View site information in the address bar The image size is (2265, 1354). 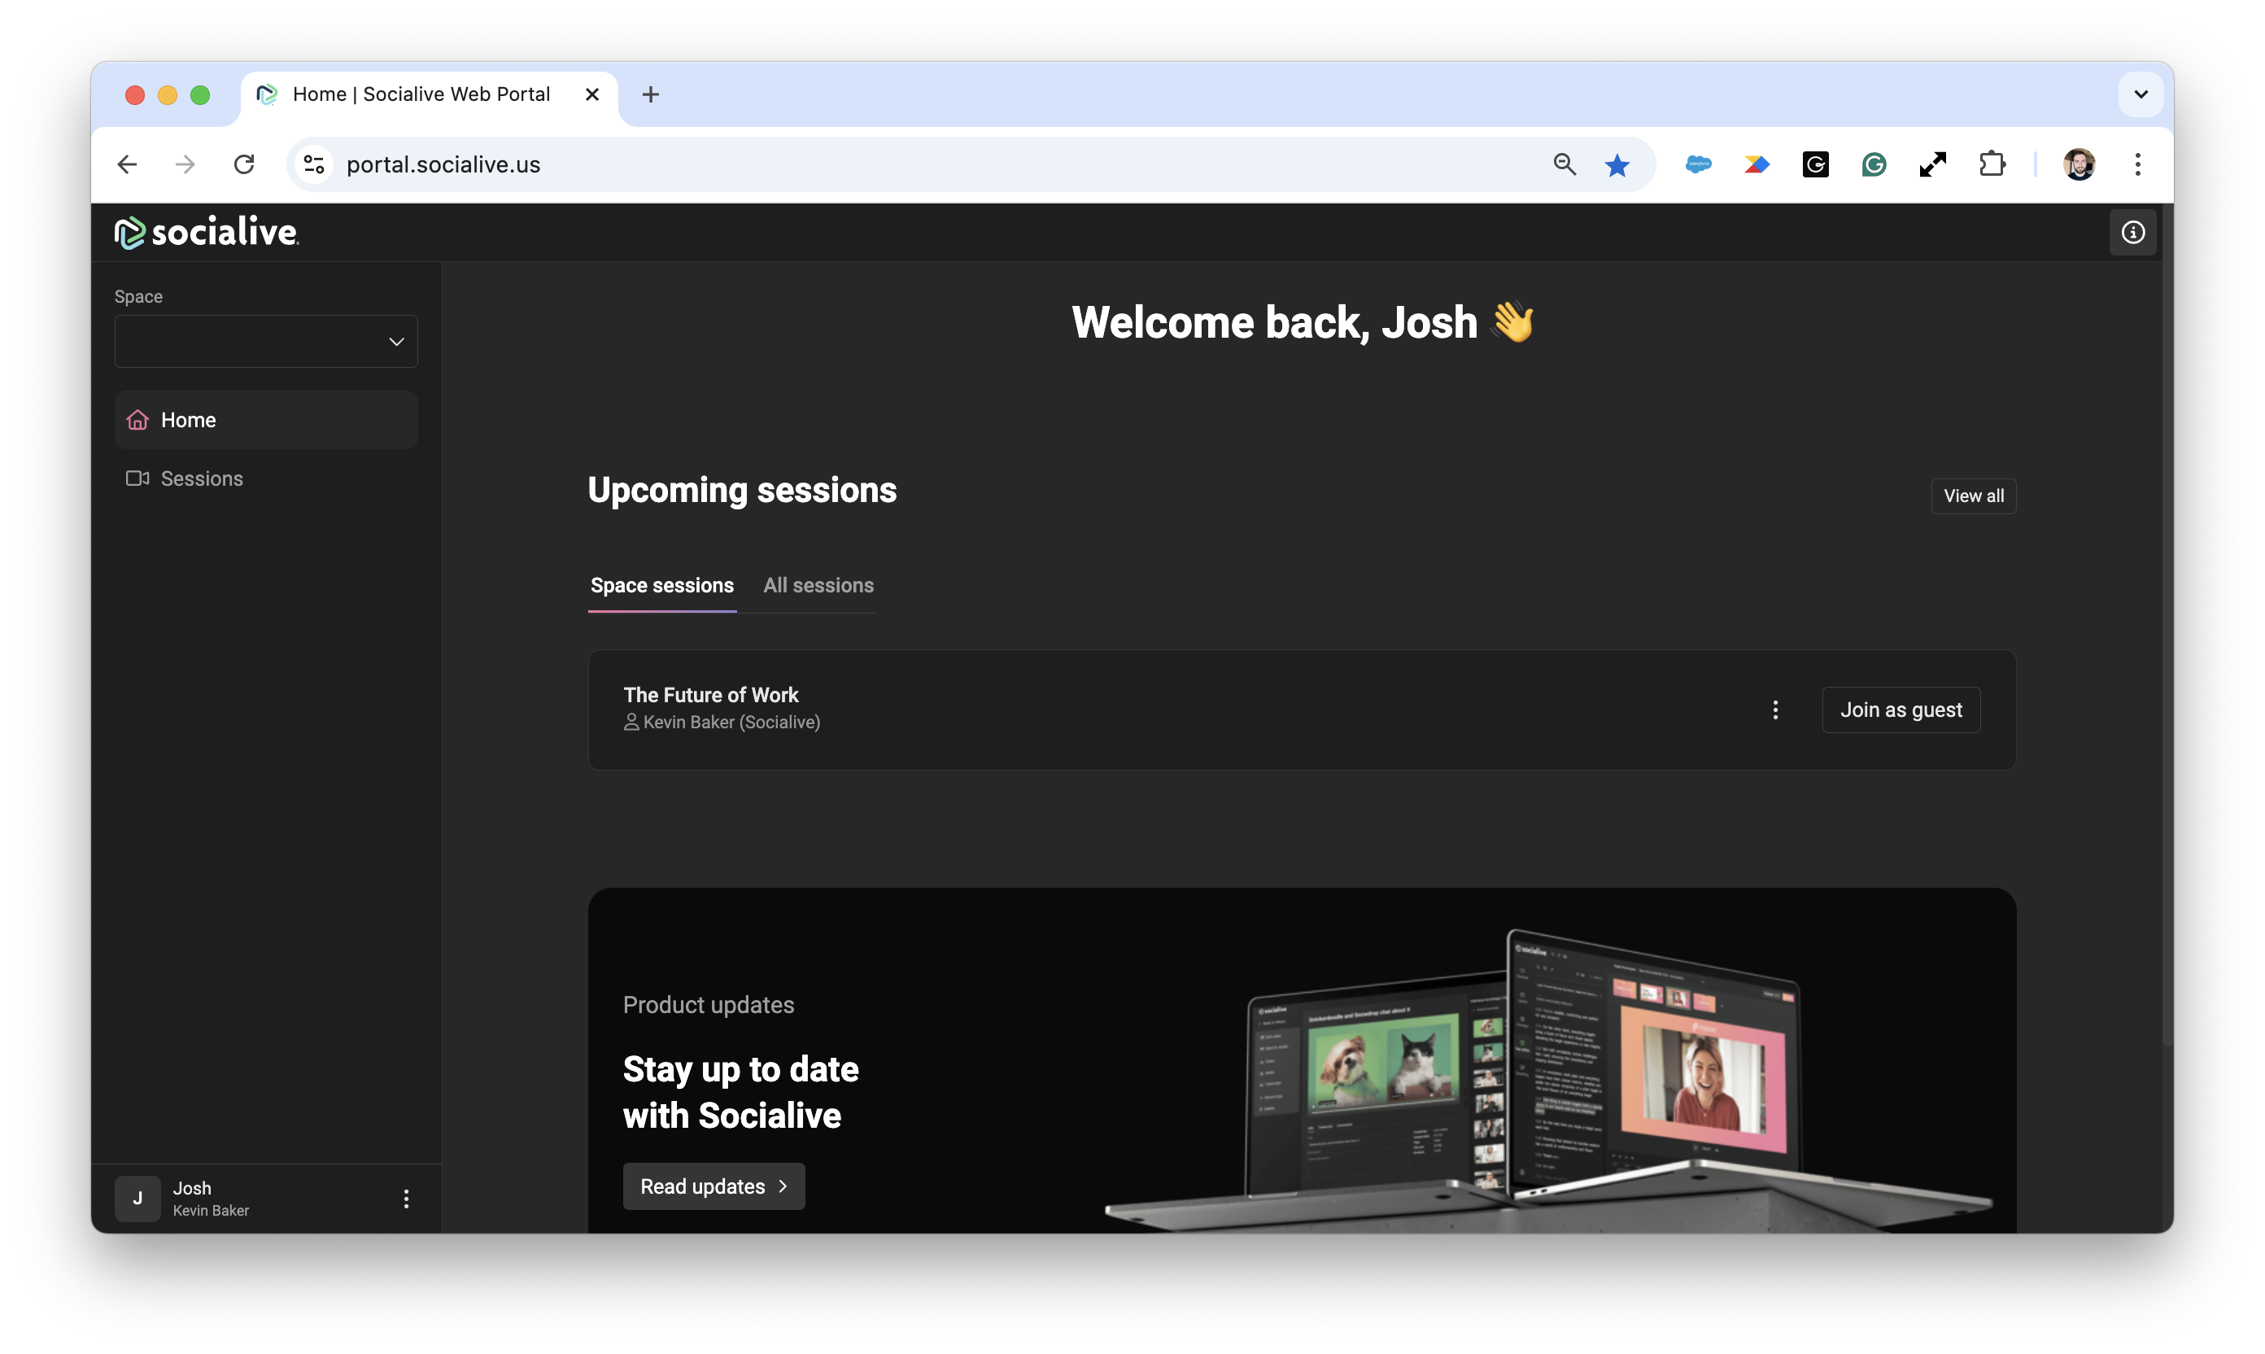click(x=314, y=164)
